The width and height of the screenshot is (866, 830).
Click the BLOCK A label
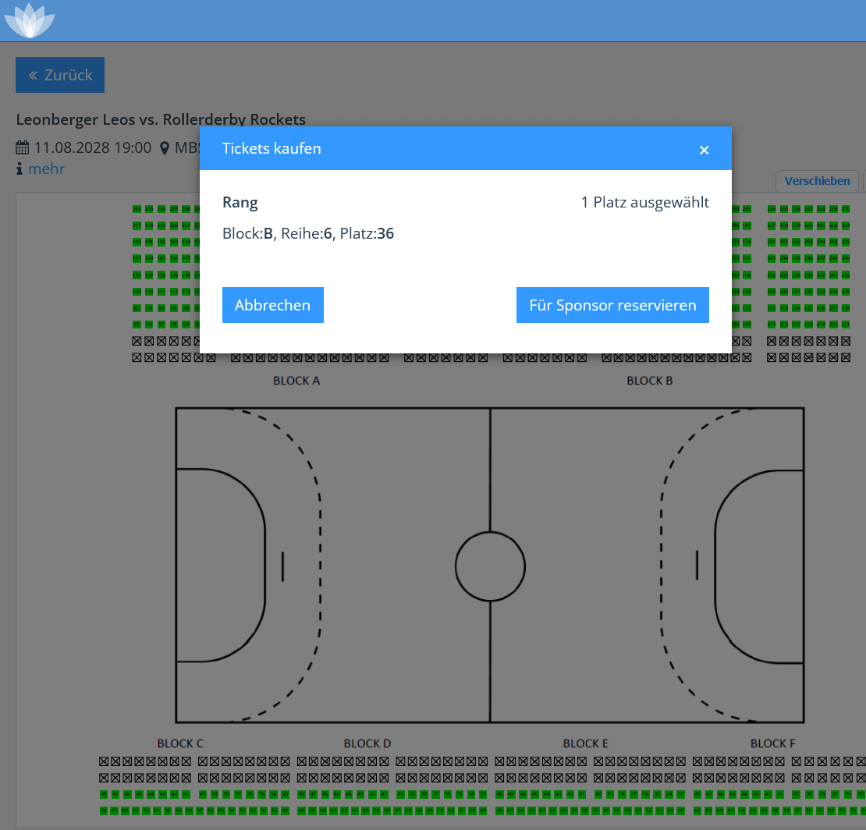[296, 381]
